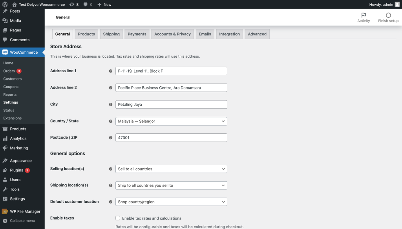Image resolution: width=402 pixels, height=229 pixels.
Task: Click the Analytics bar chart icon
Action: tap(5, 138)
